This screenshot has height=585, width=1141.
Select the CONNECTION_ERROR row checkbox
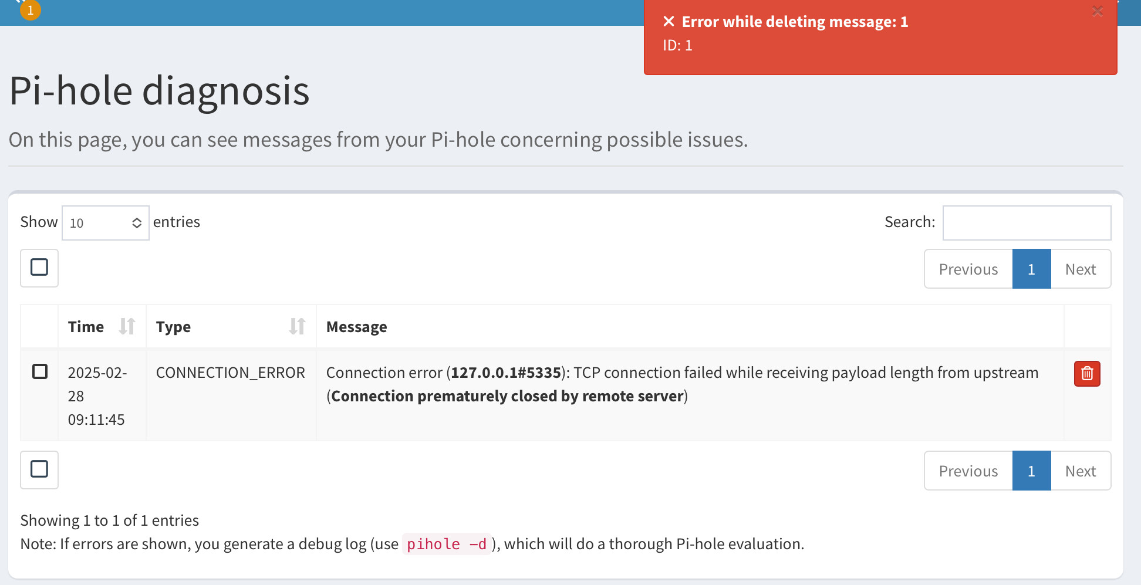pos(39,371)
